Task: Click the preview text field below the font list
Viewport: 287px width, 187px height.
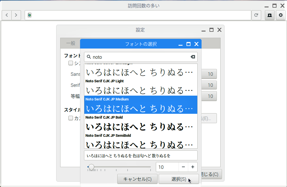Action: (141, 156)
